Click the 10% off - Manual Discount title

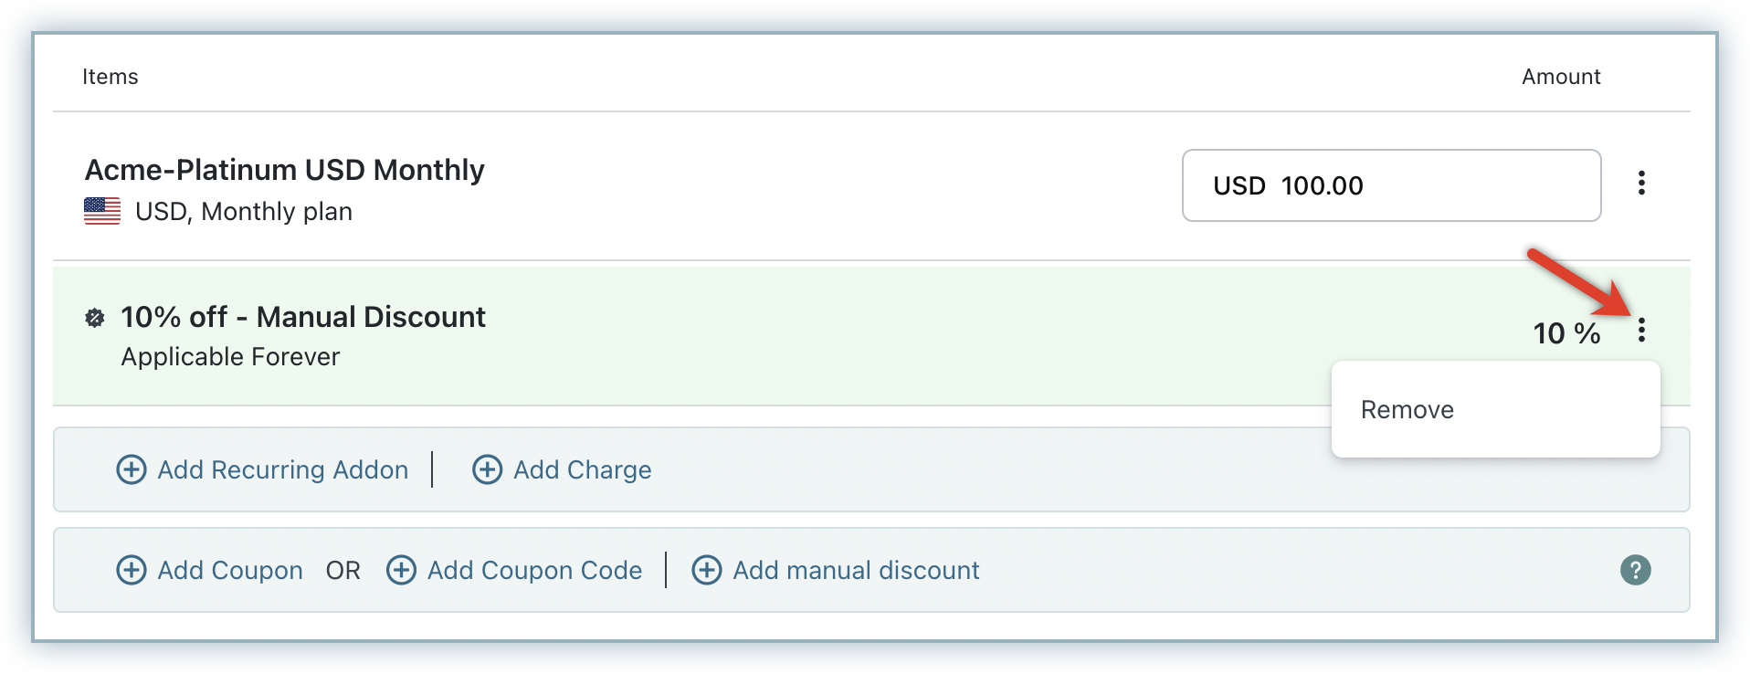[303, 317]
